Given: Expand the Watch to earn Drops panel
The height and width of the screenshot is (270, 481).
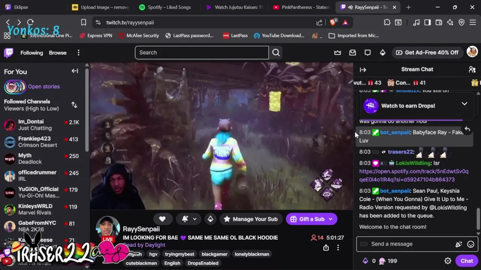Looking at the screenshot, I should pyautogui.click(x=464, y=104).
